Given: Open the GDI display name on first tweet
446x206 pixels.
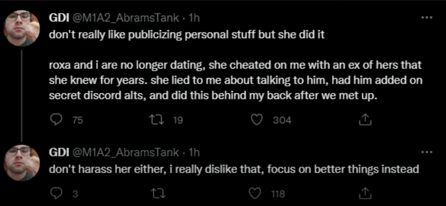Looking at the screenshot, I should click(59, 18).
